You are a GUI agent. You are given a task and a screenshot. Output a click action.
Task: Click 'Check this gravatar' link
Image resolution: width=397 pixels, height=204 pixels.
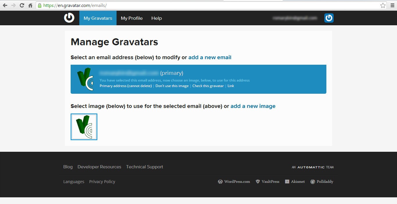(208, 86)
